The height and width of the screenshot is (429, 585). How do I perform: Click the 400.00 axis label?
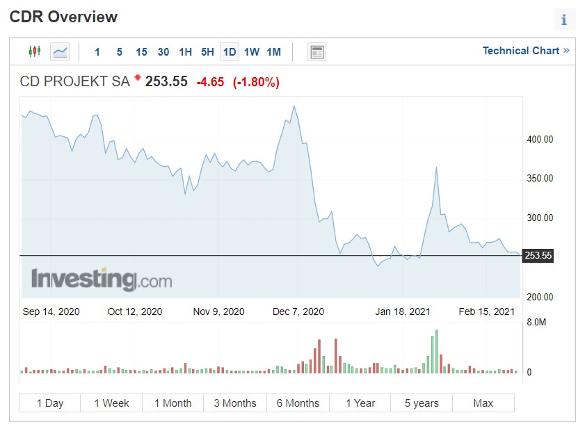pyautogui.click(x=540, y=140)
